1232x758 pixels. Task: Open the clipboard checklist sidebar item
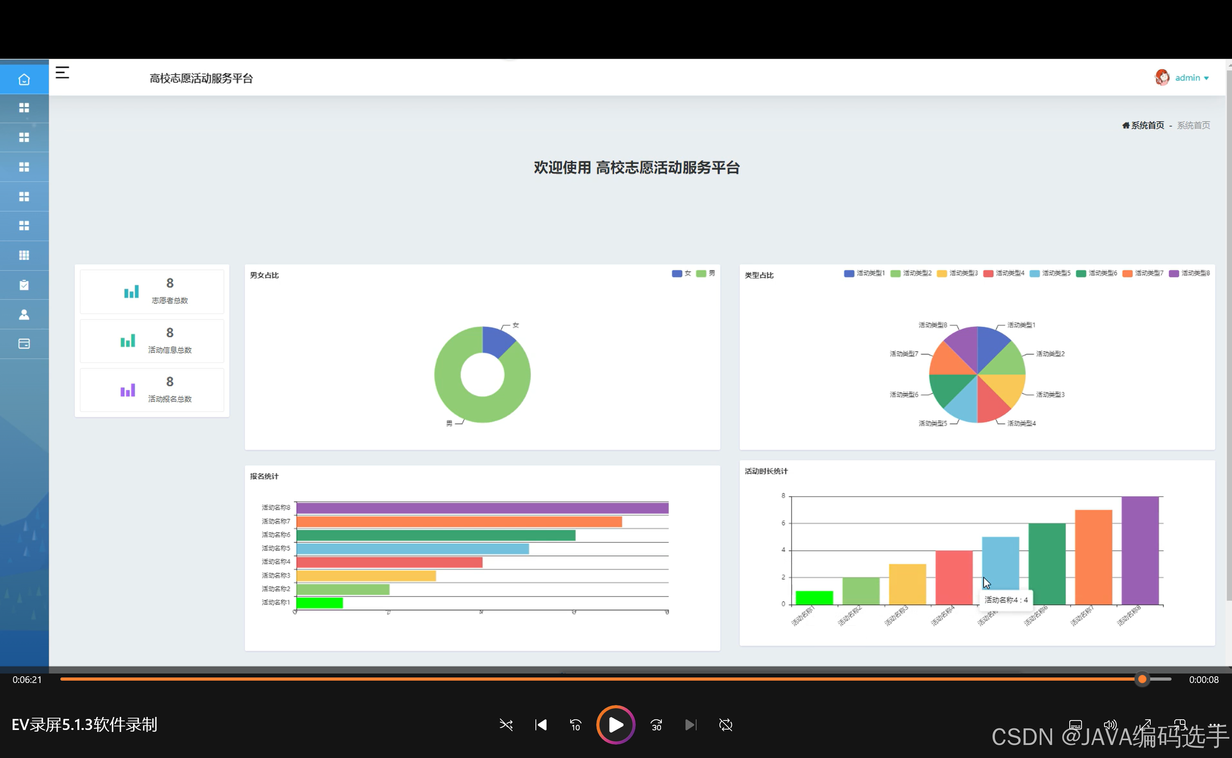pos(24,285)
